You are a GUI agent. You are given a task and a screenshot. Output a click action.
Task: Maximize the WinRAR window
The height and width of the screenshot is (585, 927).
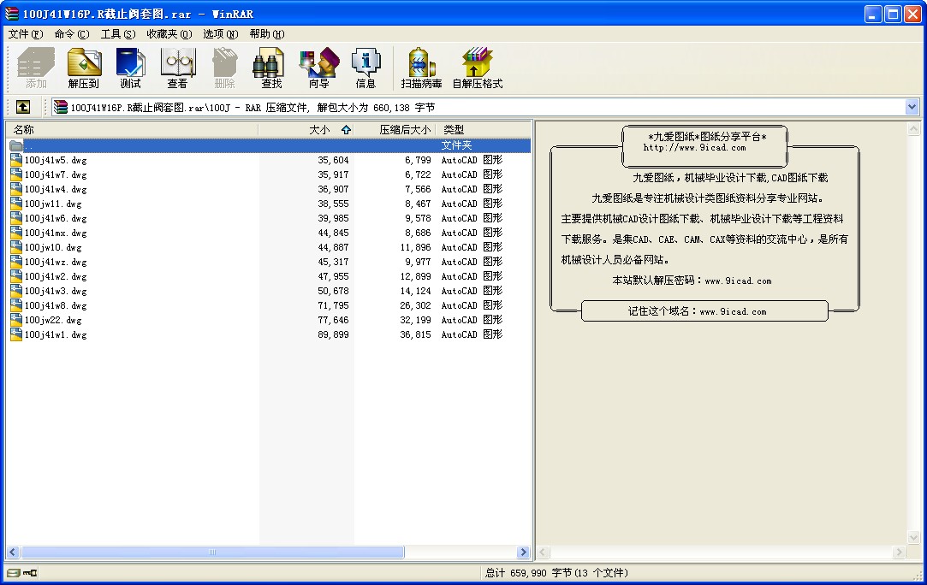[894, 14]
